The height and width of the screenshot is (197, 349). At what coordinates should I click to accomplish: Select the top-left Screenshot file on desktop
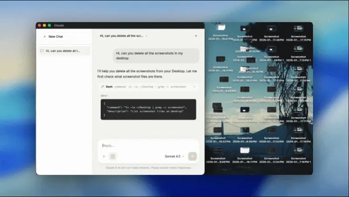[x=220, y=29]
